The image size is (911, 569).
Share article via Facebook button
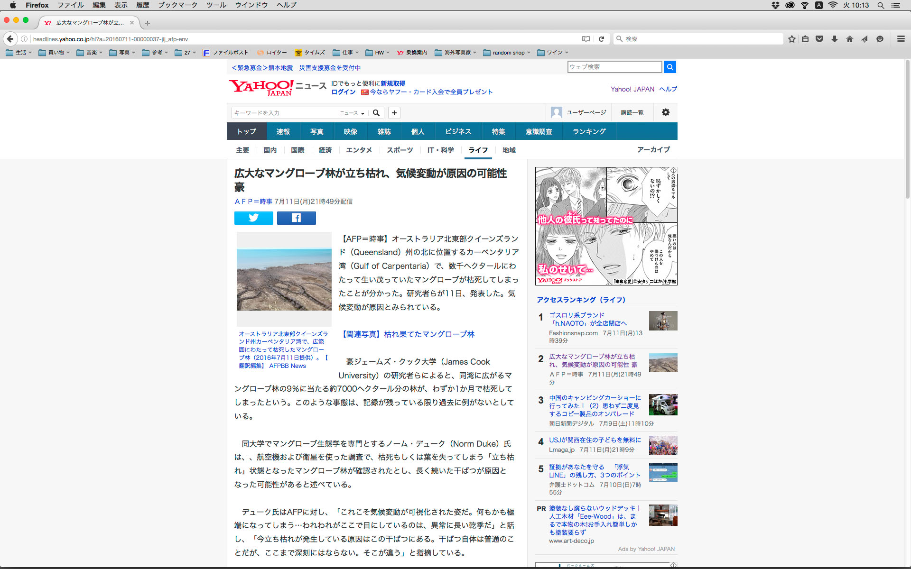[x=296, y=218]
